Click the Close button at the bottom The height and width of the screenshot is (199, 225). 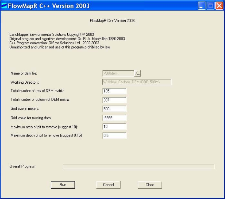(150, 185)
